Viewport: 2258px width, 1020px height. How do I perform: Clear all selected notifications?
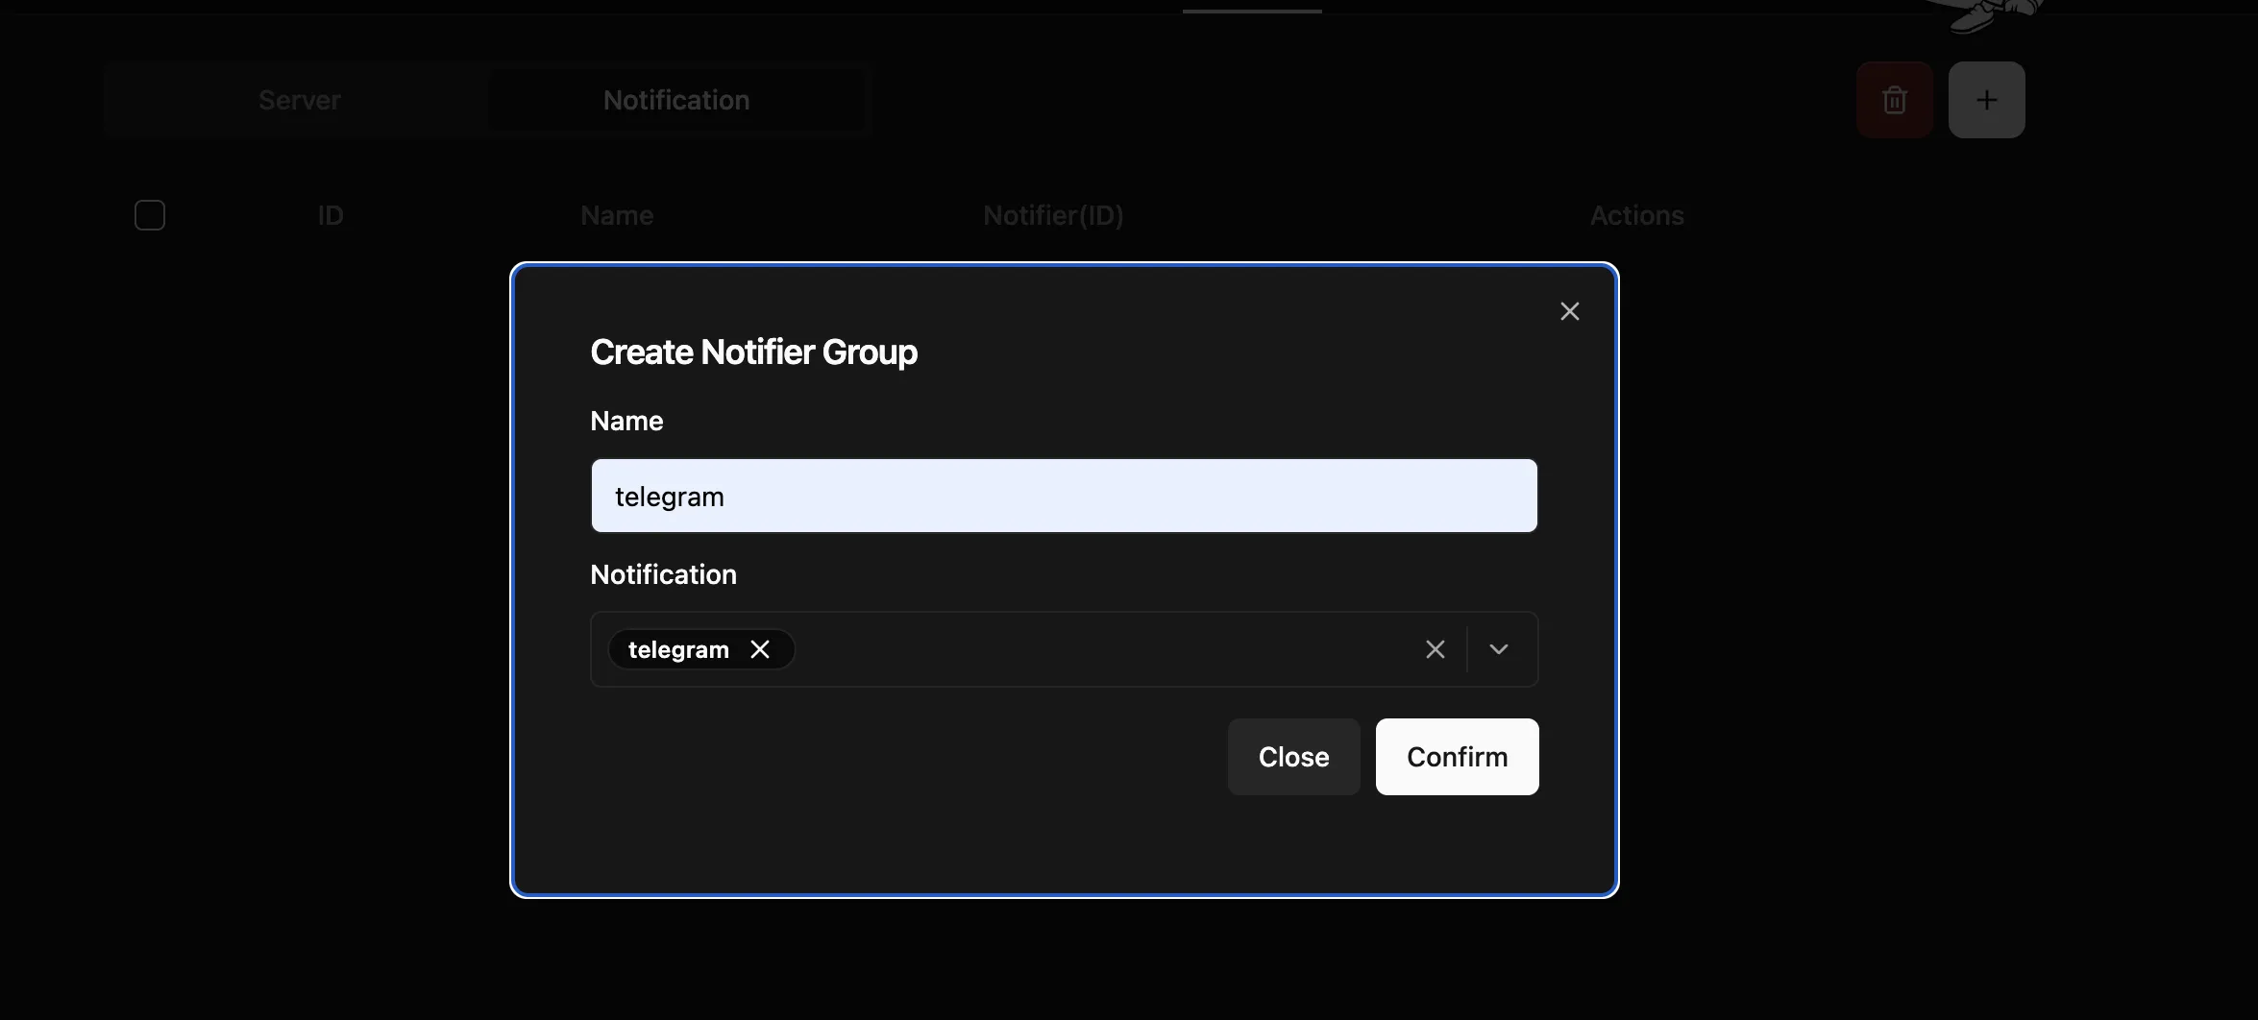click(x=1435, y=649)
